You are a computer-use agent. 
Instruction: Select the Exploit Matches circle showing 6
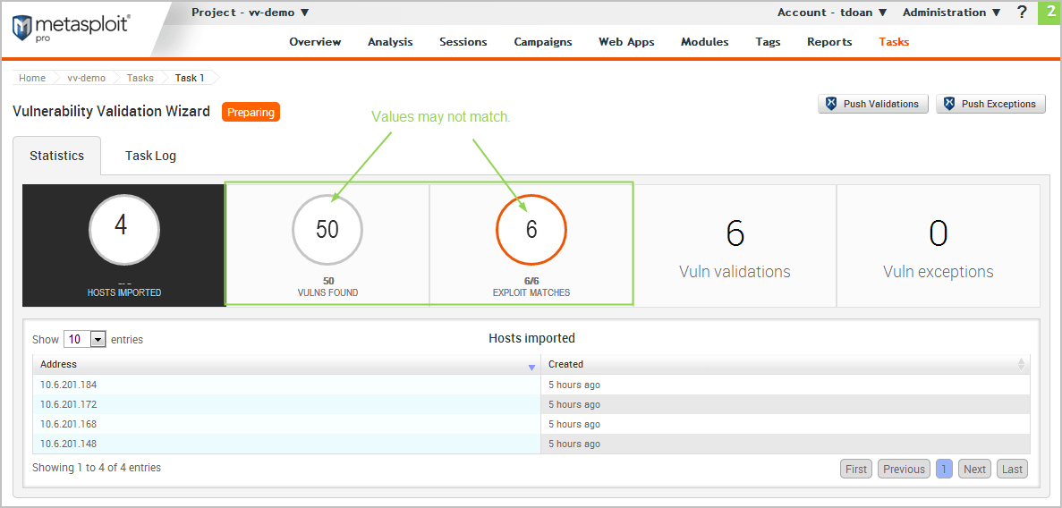[x=531, y=230]
